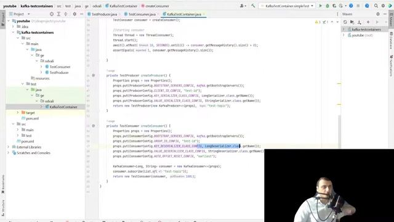Click the Maven vertical side tab
The height and width of the screenshot is (222, 394).
point(392,19)
